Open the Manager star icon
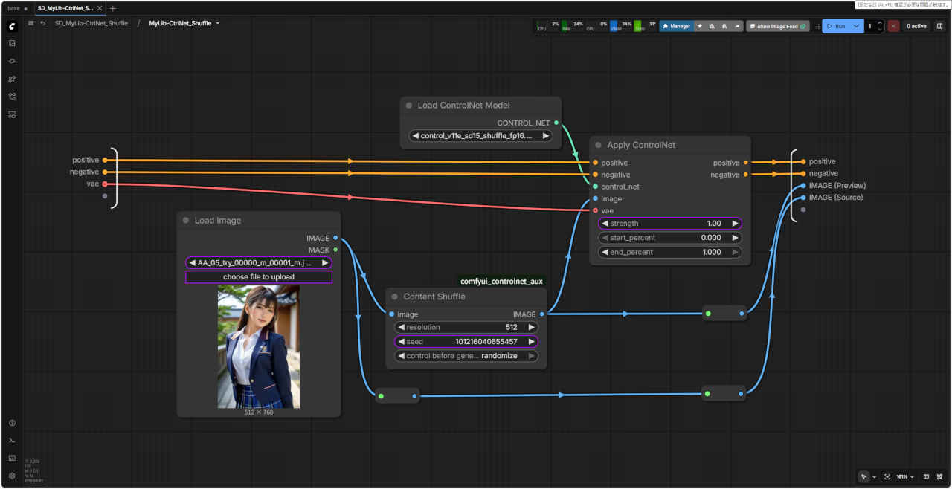 click(700, 26)
